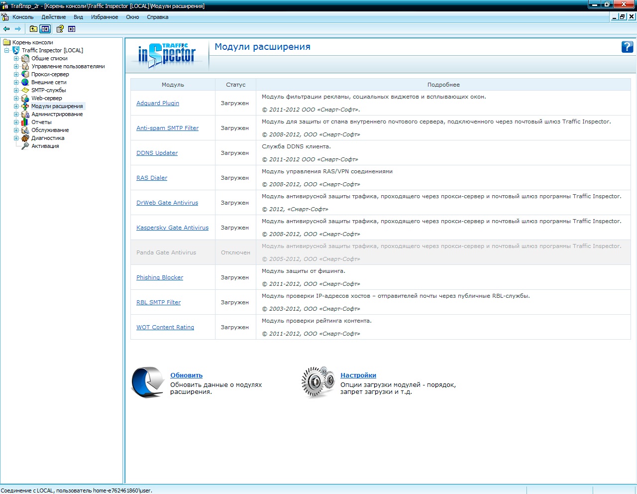Open the DrWeb Gate Antivirus link
The height and width of the screenshot is (494, 637).
point(167,203)
